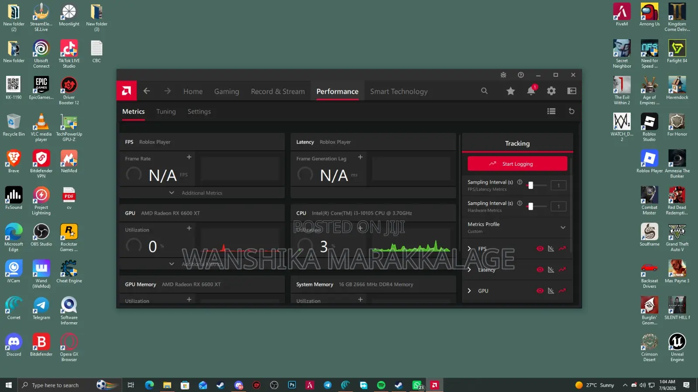Go back with the left arrow

(147, 91)
